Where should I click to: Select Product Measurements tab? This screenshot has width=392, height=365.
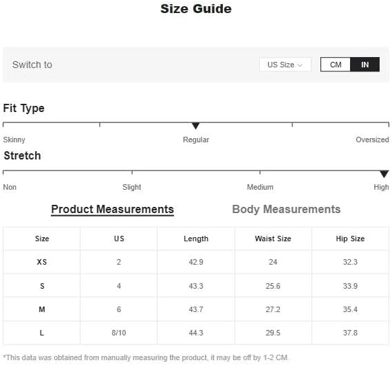(x=112, y=209)
